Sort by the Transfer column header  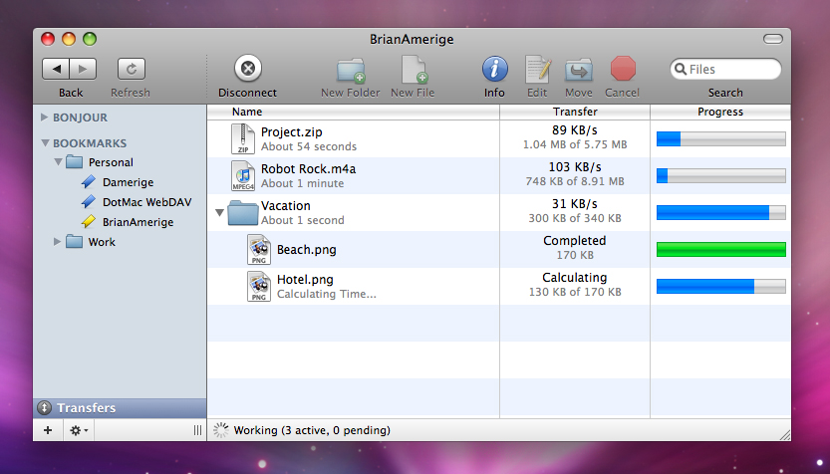[x=575, y=112]
